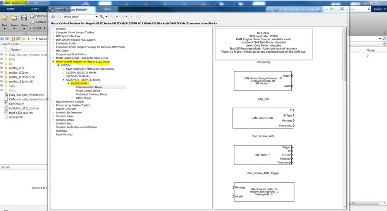The height and width of the screenshot is (211, 387).
Task: Select the CAN_Receive_data block
Action: click(x=263, y=118)
